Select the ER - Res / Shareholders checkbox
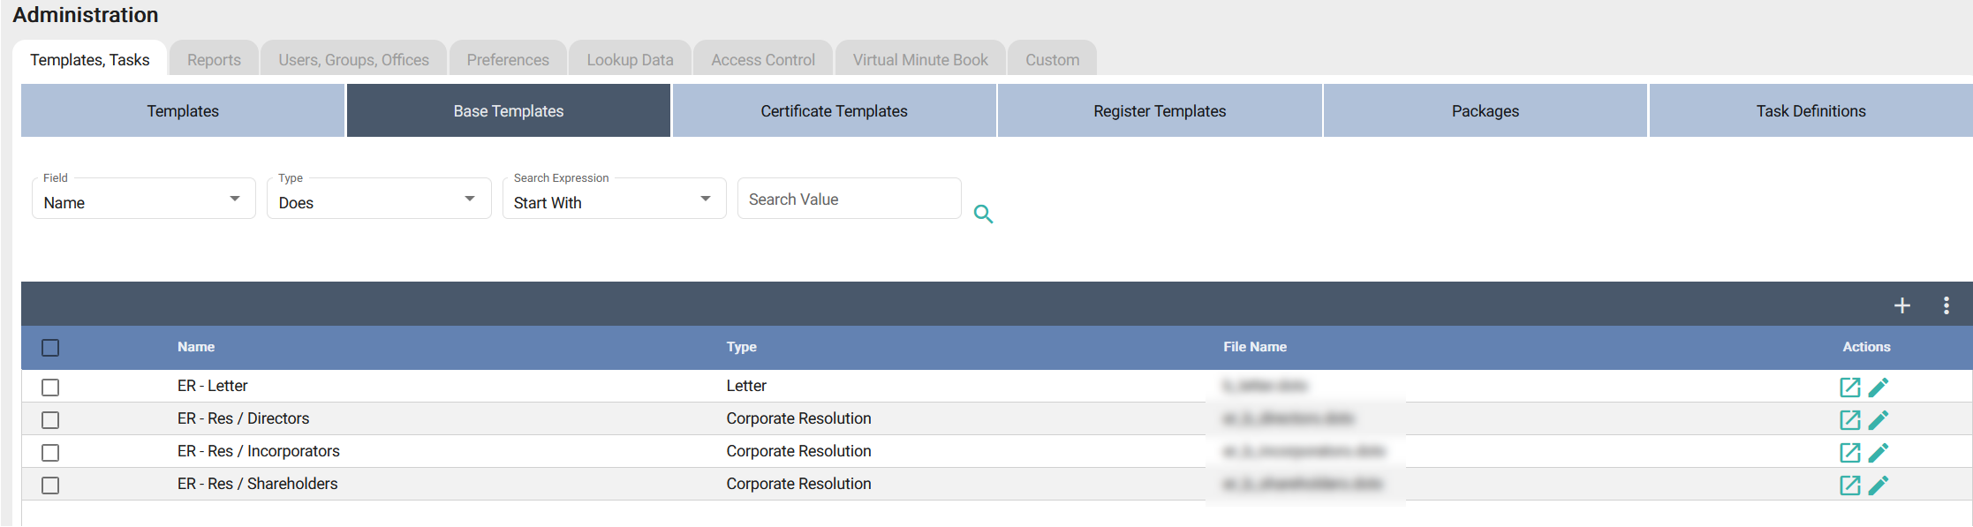 [x=50, y=486]
